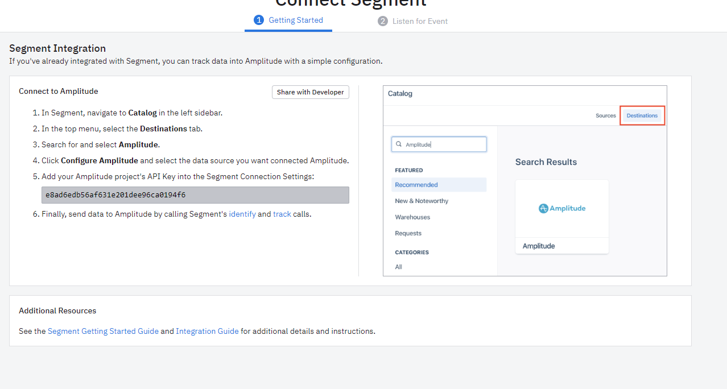The height and width of the screenshot is (389, 727).
Task: Click the Amplitude card label
Action: click(539, 246)
